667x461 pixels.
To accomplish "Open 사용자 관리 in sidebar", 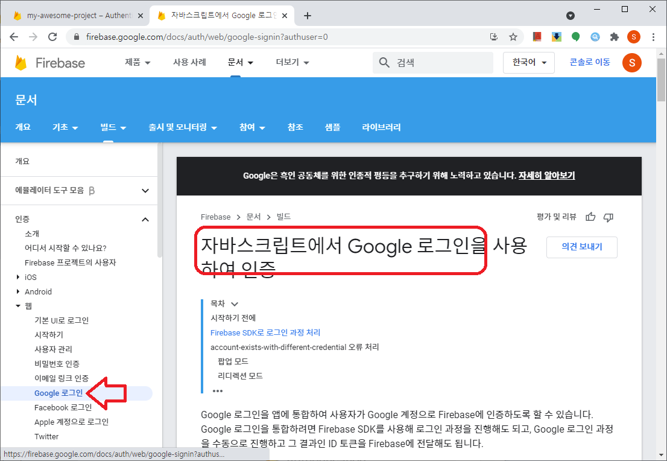I will point(53,349).
